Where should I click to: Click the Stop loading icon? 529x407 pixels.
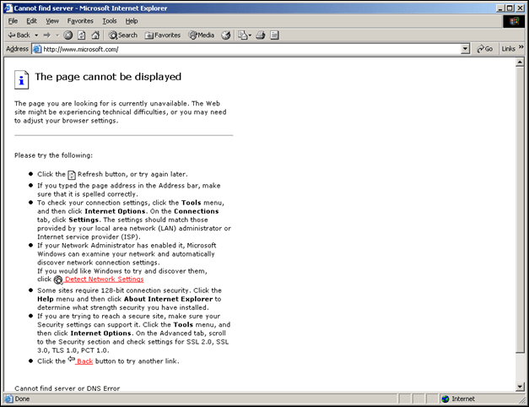pos(68,35)
